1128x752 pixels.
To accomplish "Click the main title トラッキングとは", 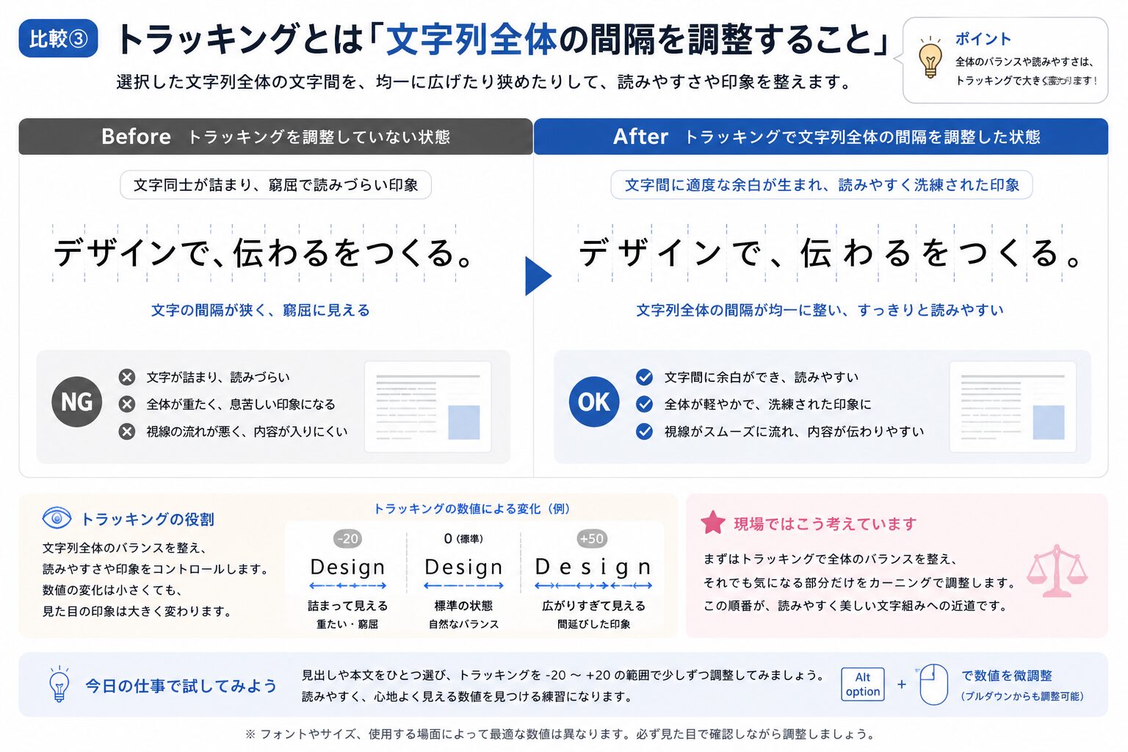I will (503, 40).
